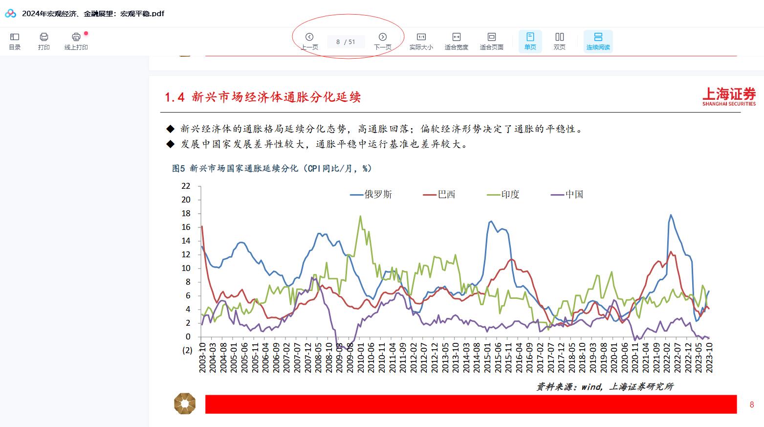Switch off 双页 dual page display
Viewport: 764px width, 427px height.
click(x=559, y=41)
